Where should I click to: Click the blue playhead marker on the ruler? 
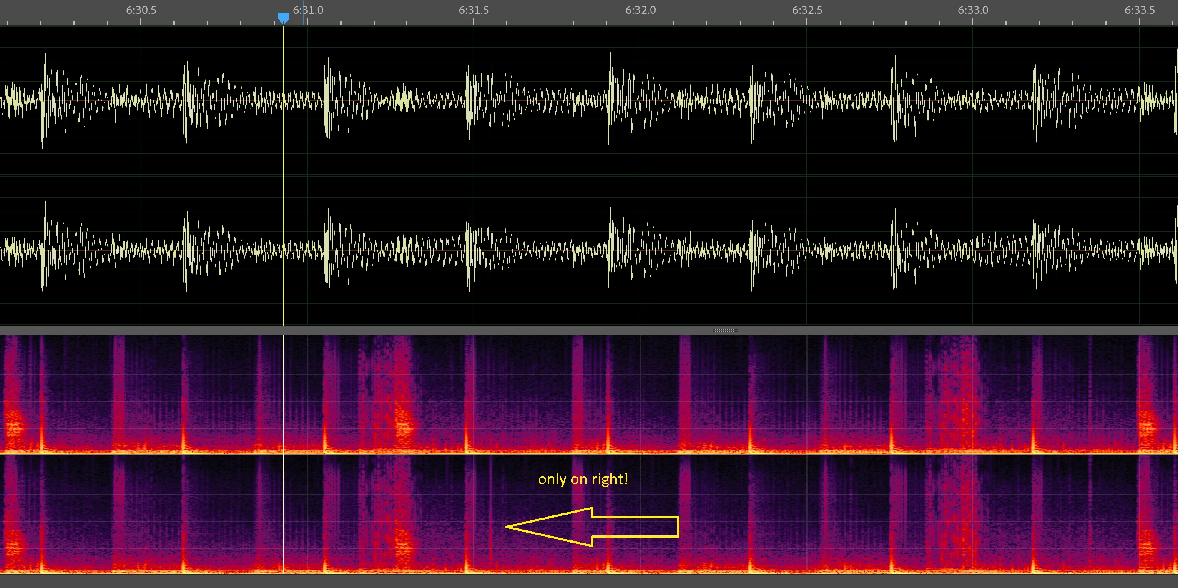click(x=284, y=18)
